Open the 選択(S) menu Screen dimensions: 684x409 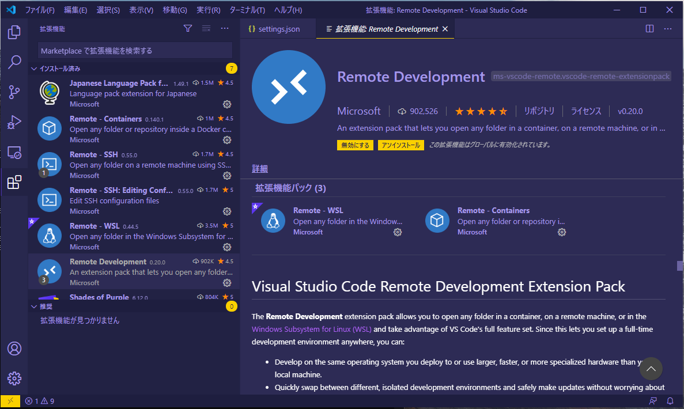coord(108,10)
